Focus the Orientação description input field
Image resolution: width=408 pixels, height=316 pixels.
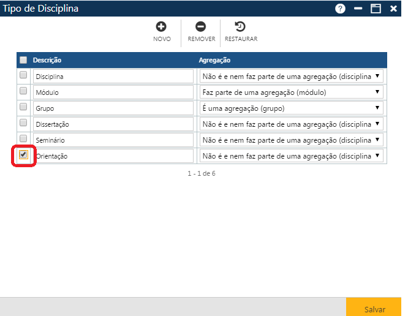click(113, 156)
